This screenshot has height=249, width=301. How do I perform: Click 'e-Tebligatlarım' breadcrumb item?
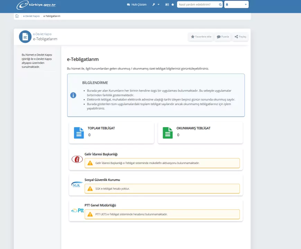(52, 16)
